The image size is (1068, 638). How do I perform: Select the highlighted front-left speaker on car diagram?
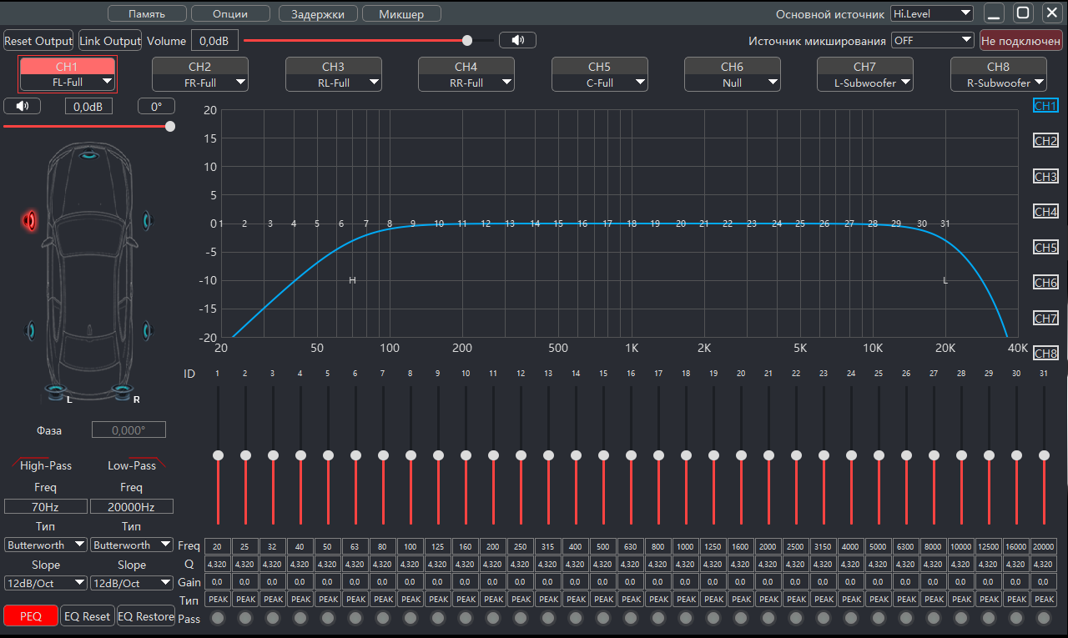click(x=31, y=219)
